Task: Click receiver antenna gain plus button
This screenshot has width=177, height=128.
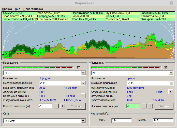Action: (171, 92)
